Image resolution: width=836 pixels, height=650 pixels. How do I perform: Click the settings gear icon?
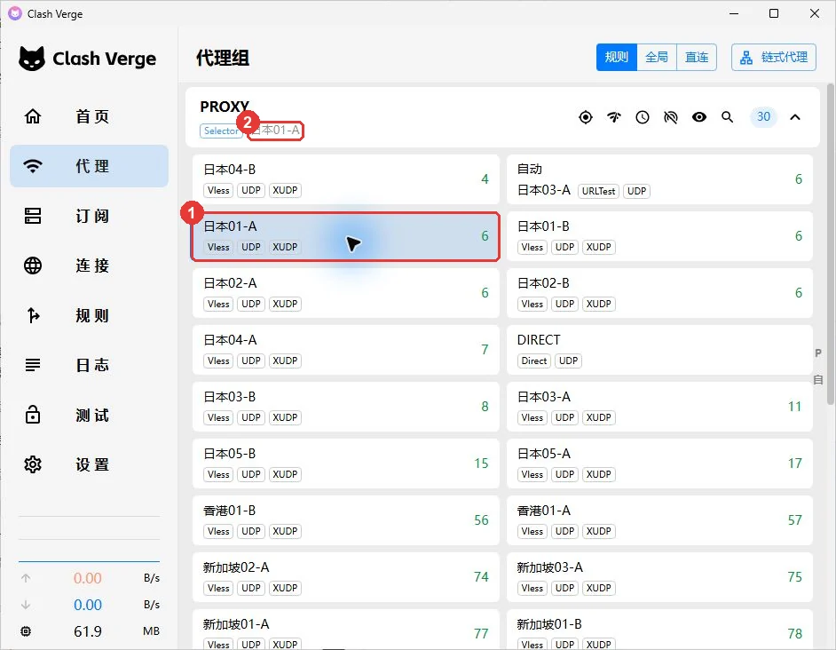click(x=33, y=464)
